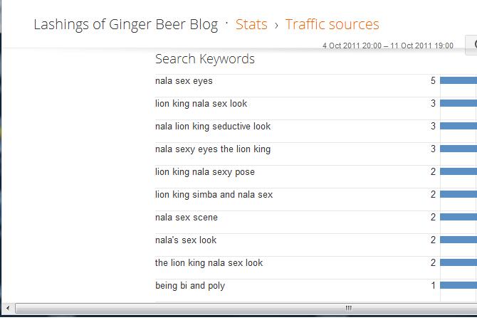Select 'the lion king nala sex look' entry

click(209, 263)
